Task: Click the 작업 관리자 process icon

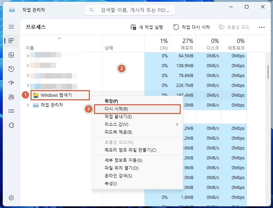Action: point(36,105)
